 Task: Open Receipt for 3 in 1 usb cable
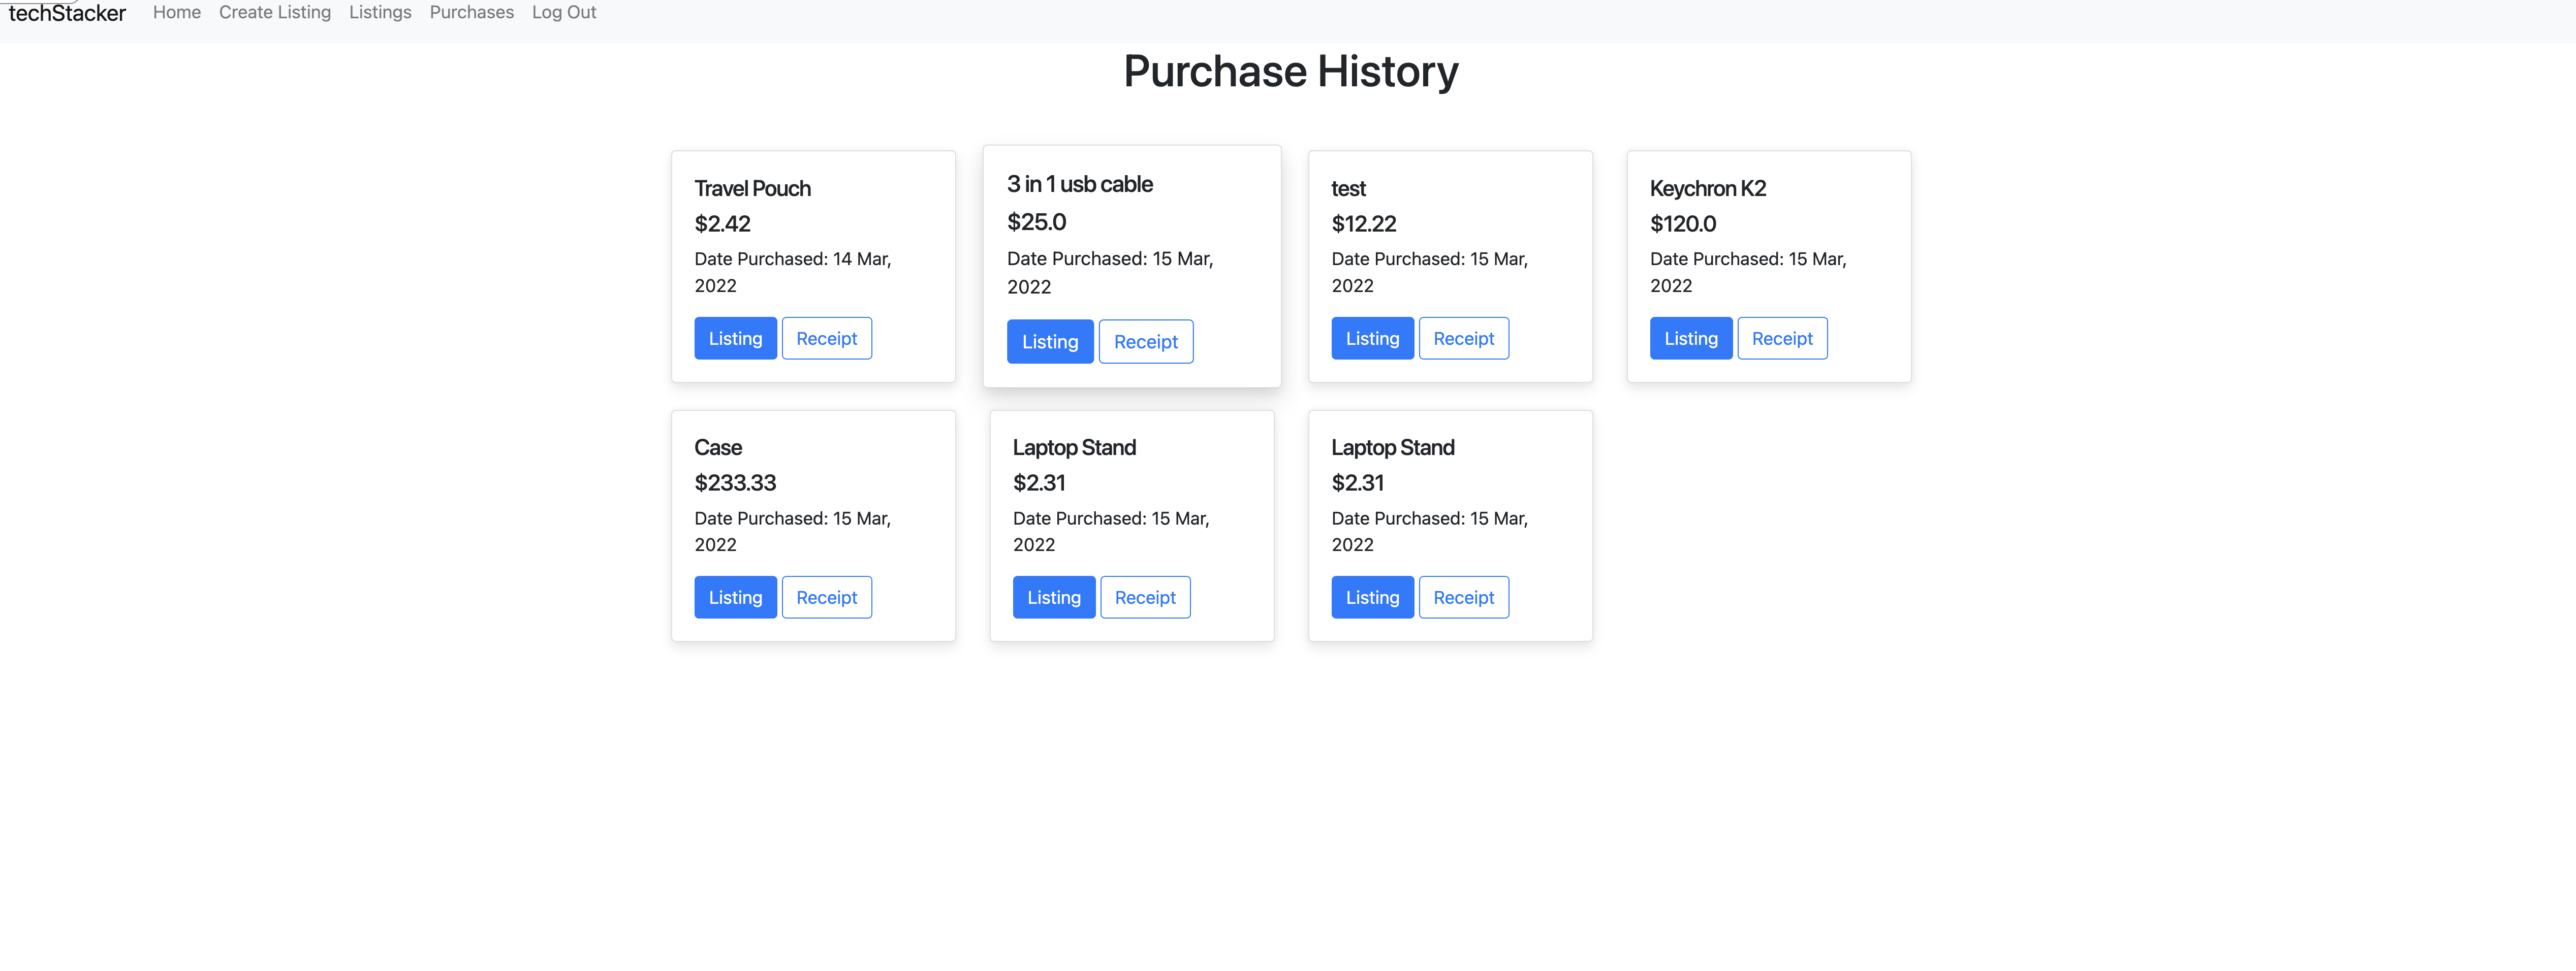point(1145,341)
